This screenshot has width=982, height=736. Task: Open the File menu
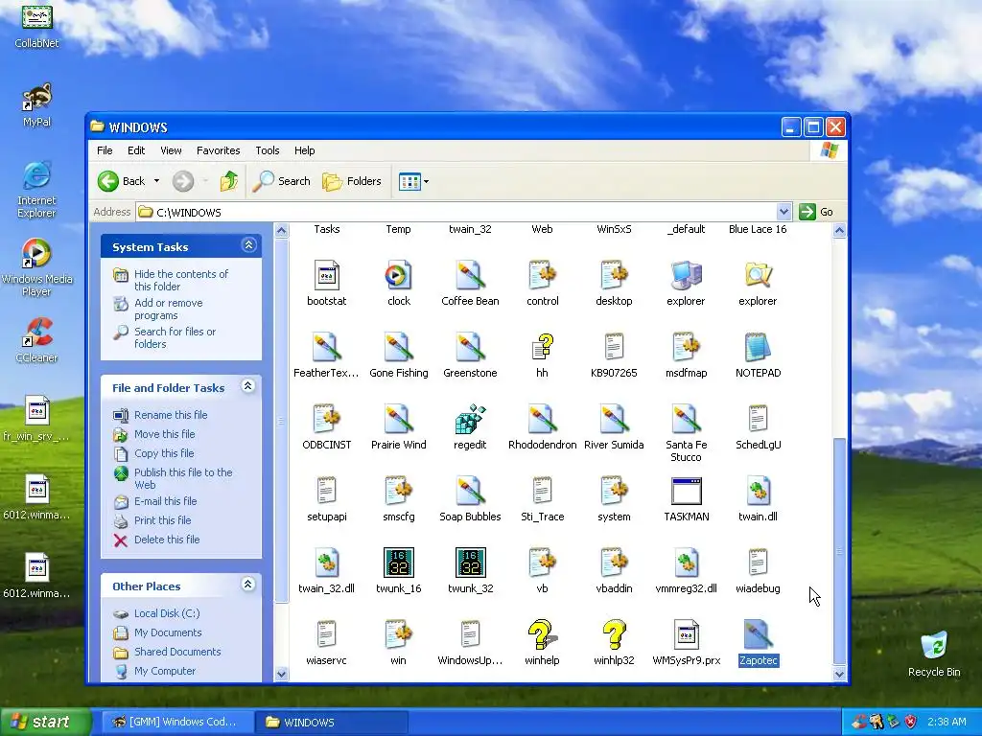[105, 150]
